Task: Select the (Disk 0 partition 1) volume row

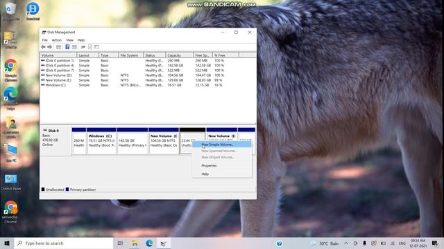Action: click(148, 60)
